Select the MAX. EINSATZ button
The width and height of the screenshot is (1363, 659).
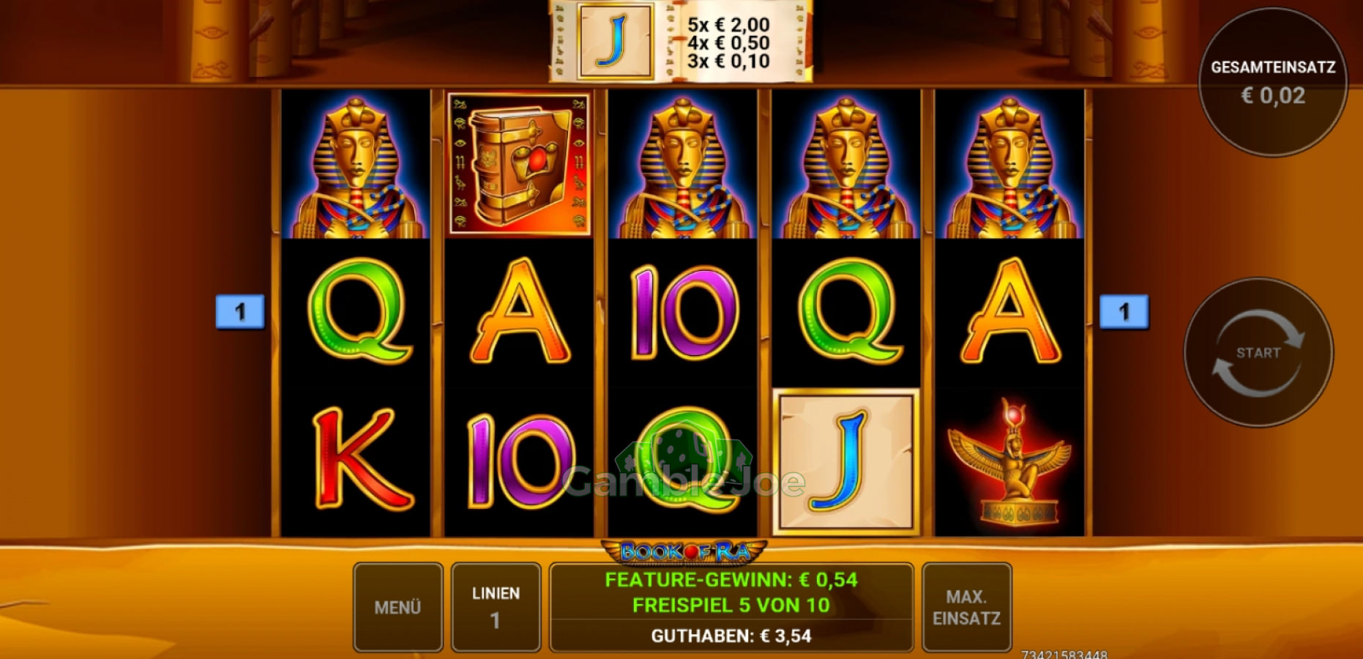pos(966,607)
